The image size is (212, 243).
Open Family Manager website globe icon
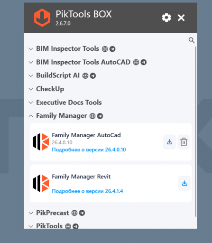(92, 116)
